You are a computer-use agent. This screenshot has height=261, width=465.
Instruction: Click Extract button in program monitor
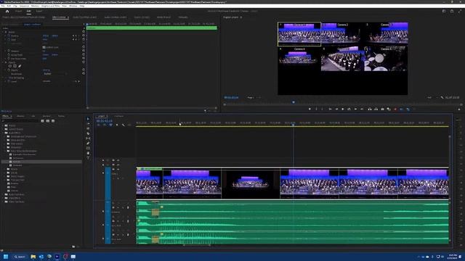pos(376,109)
